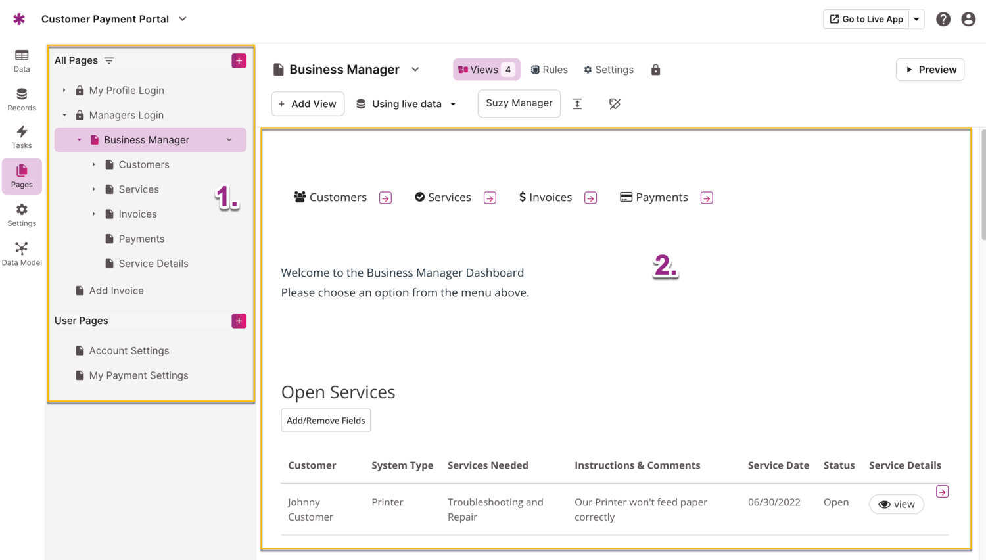This screenshot has height=560, width=986.
Task: Toggle the hide-labels tag icon
Action: (615, 103)
